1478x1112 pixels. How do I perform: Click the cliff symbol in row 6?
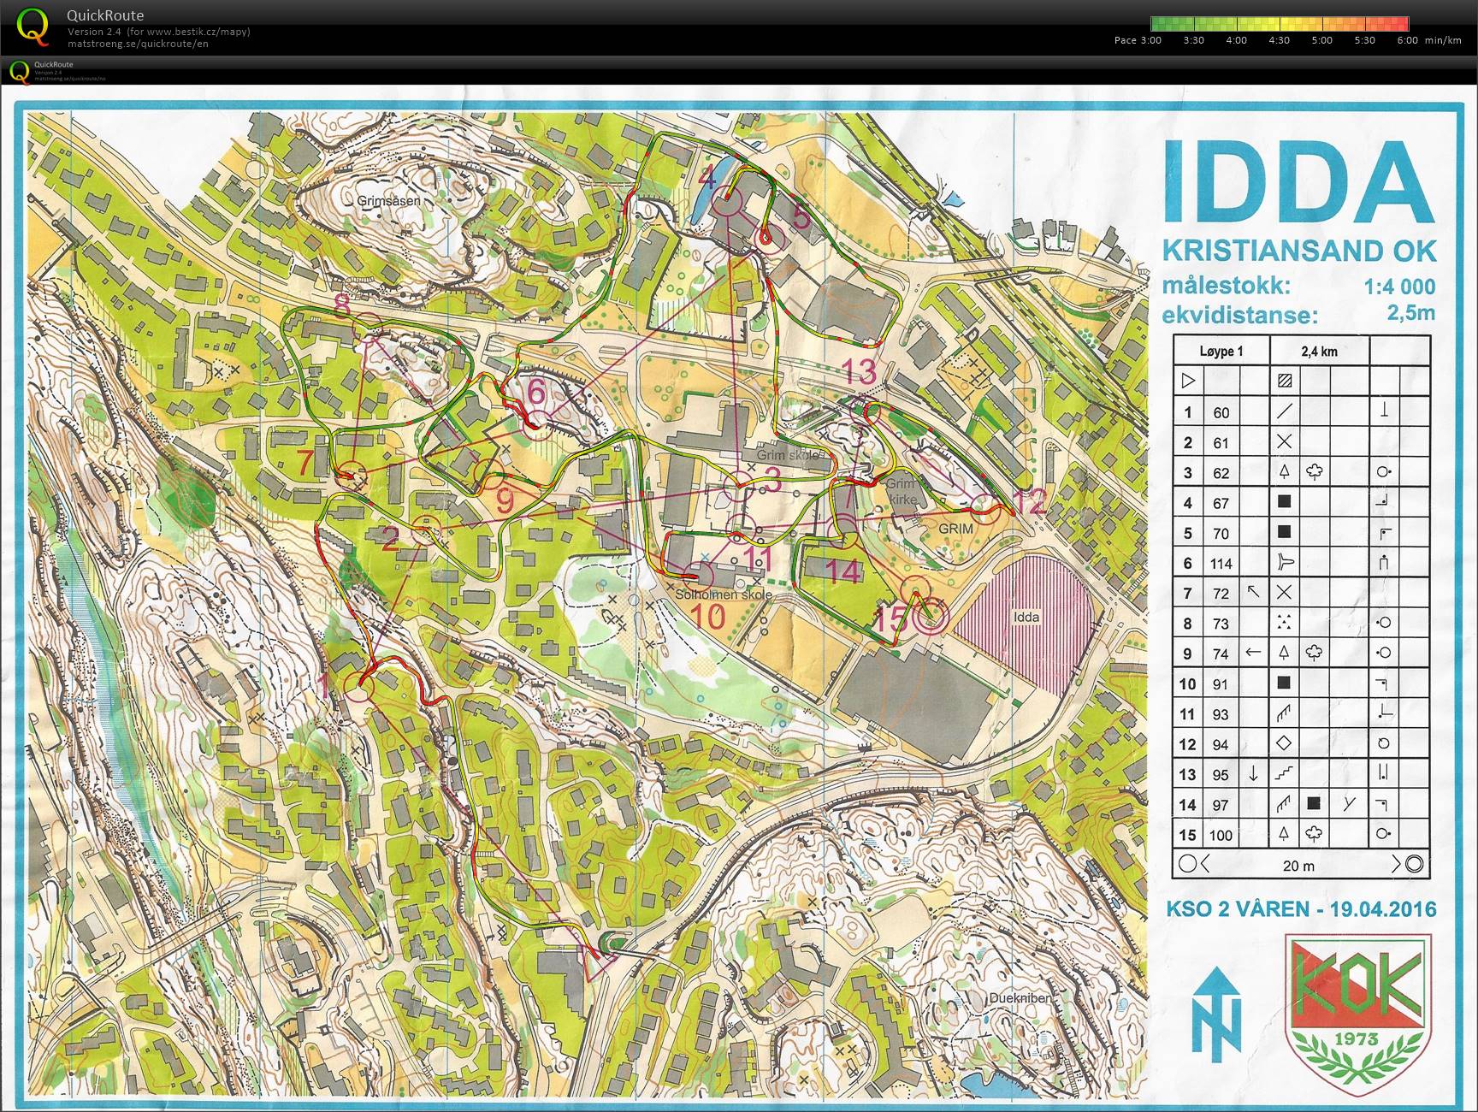(x=1285, y=562)
